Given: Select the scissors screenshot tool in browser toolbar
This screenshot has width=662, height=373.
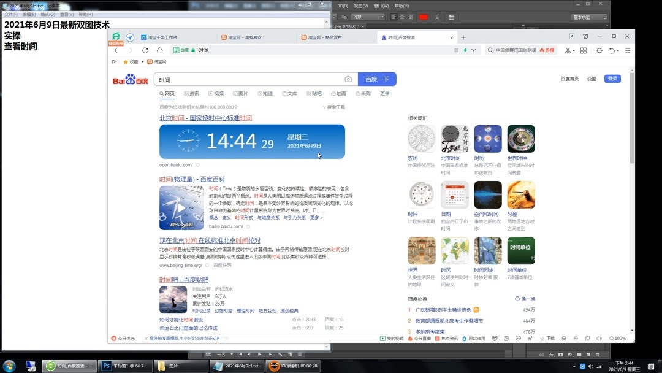Looking at the screenshot, I should click(567, 51).
